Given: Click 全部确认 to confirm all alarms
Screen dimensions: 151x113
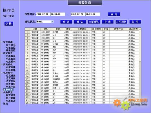Looking at the screenshot, I should pyautogui.click(x=94, y=22).
